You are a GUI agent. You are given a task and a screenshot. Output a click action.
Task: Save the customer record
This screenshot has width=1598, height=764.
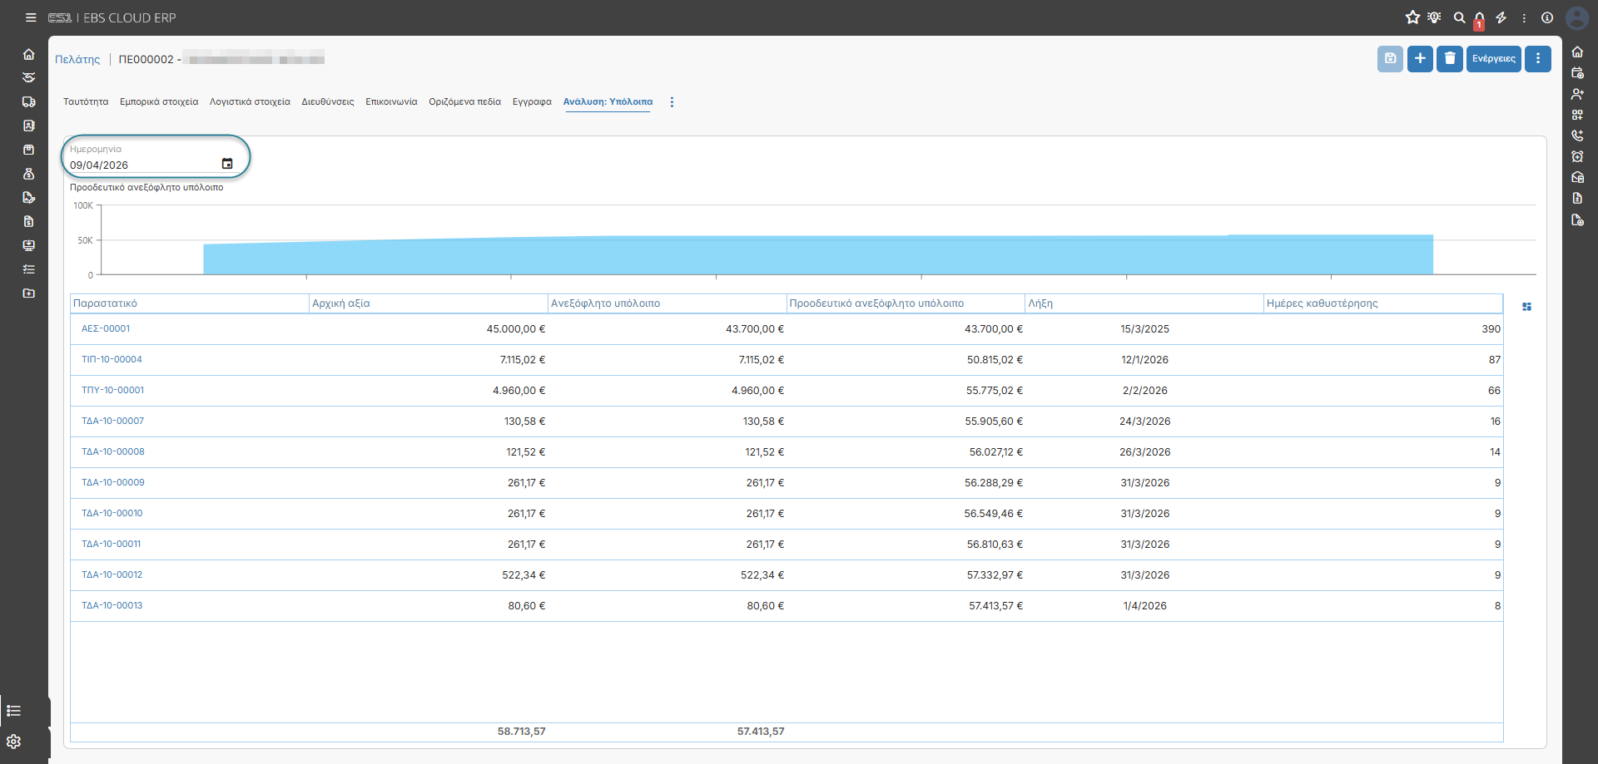(1390, 58)
